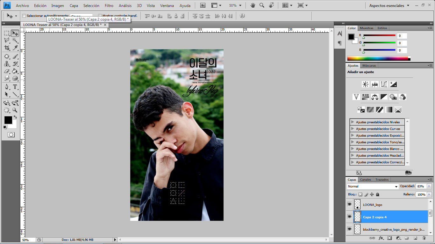Select the Hand tool in the toolbox
This screenshot has height=244, width=435.
(x=7, y=110)
